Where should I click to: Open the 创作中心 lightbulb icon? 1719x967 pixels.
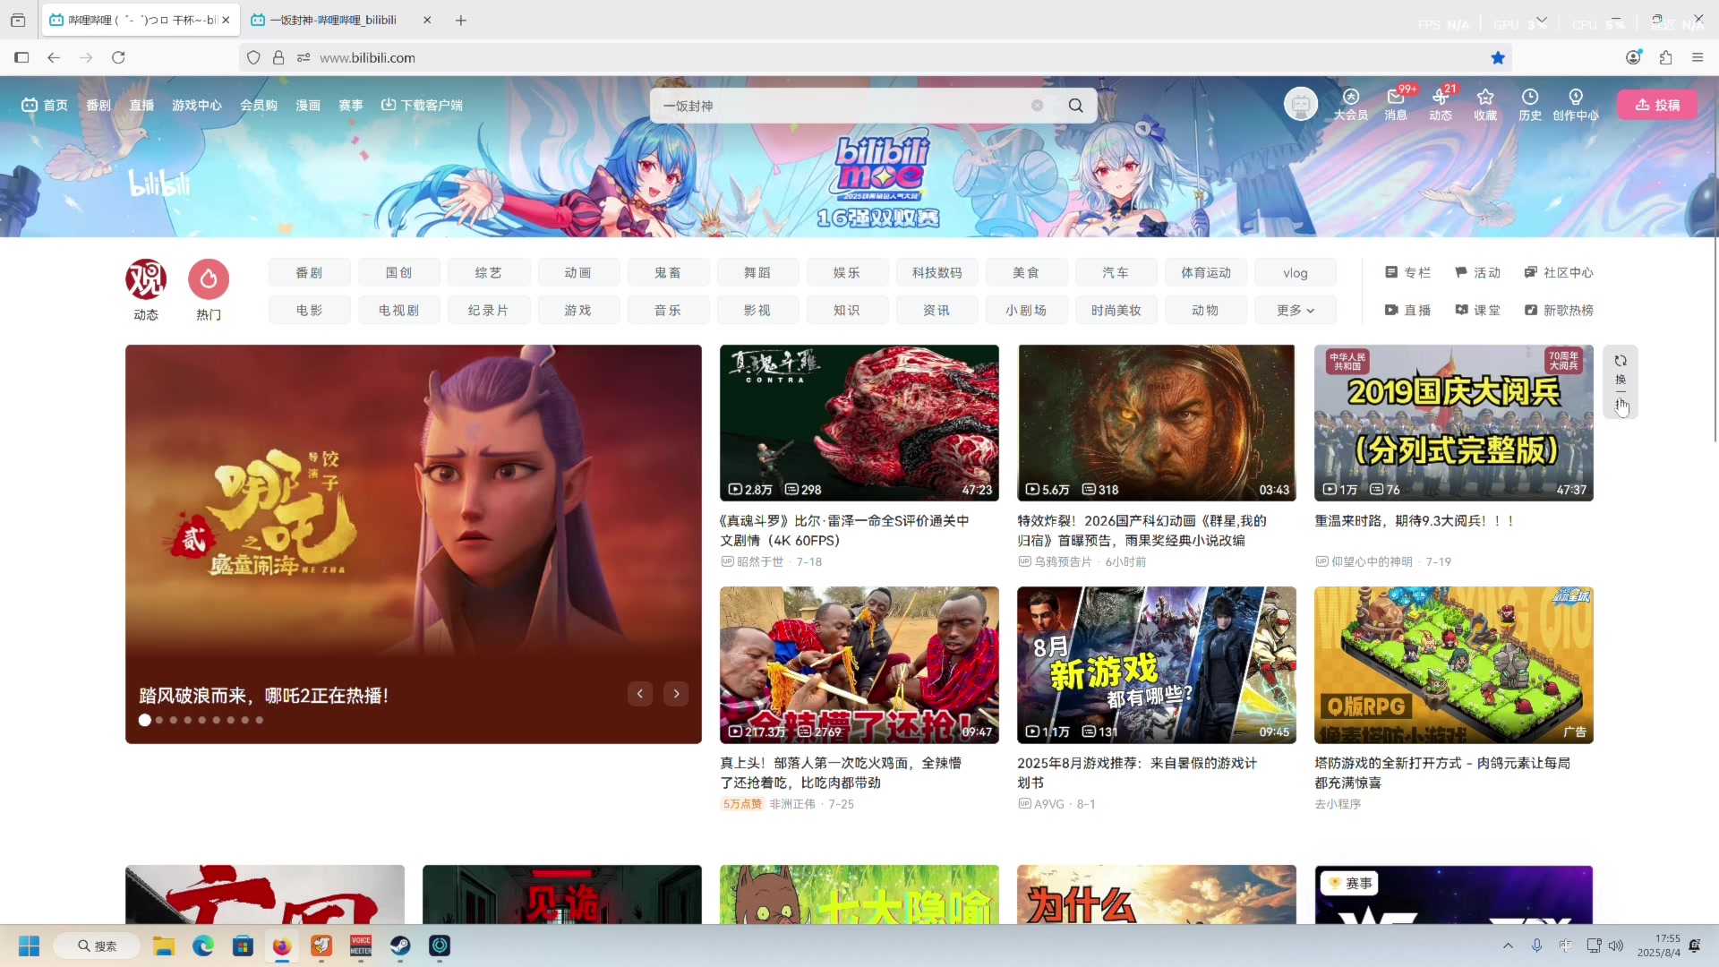tap(1576, 105)
